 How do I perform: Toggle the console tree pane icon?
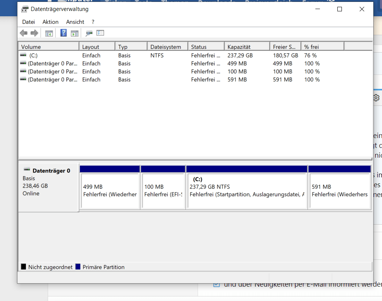click(49, 33)
